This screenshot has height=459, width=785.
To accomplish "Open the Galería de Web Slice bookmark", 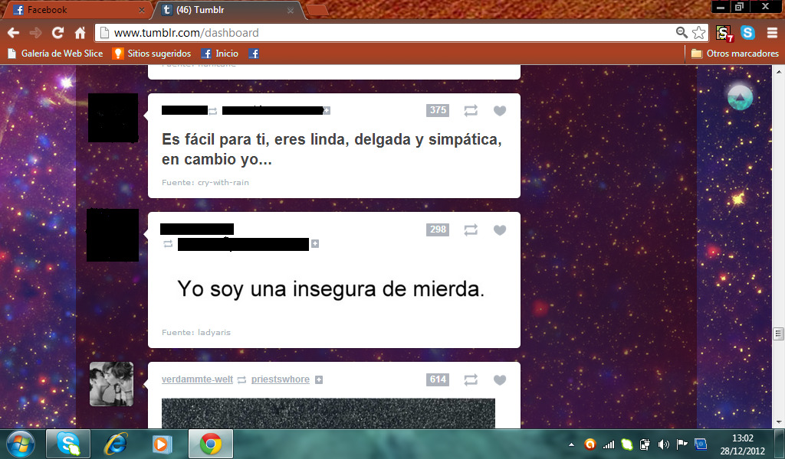I will 55,54.
